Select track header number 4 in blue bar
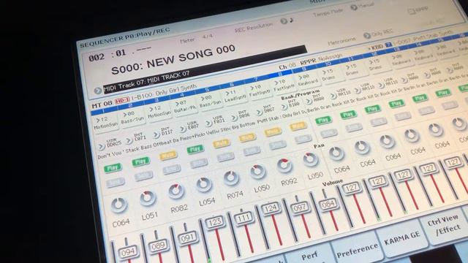The width and height of the screenshot is (468, 263). (x=182, y=94)
